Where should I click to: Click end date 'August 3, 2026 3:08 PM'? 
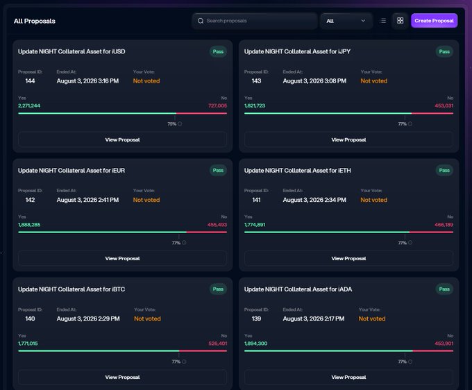(314, 81)
